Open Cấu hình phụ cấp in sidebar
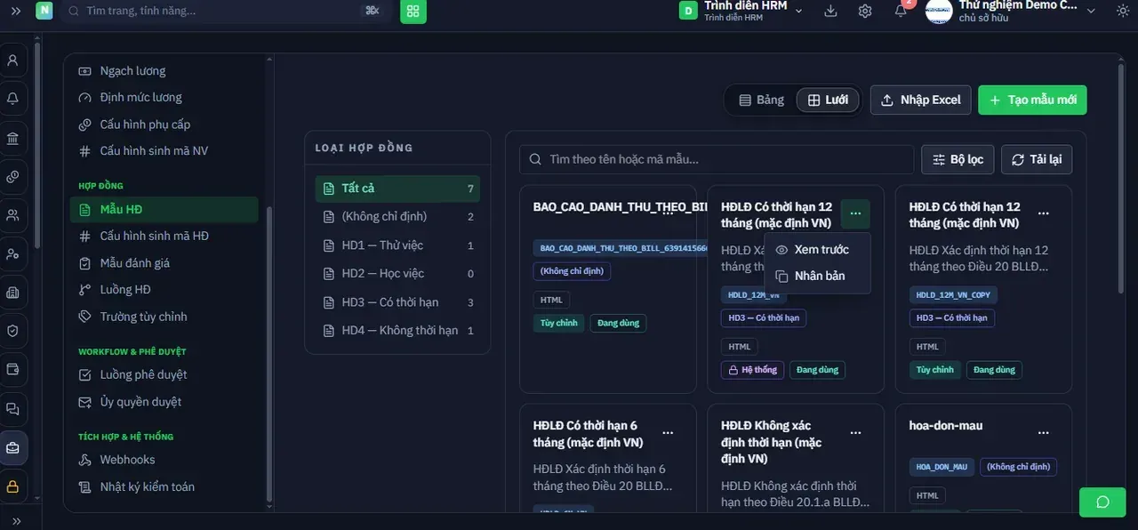The width and height of the screenshot is (1138, 530). pos(164,124)
